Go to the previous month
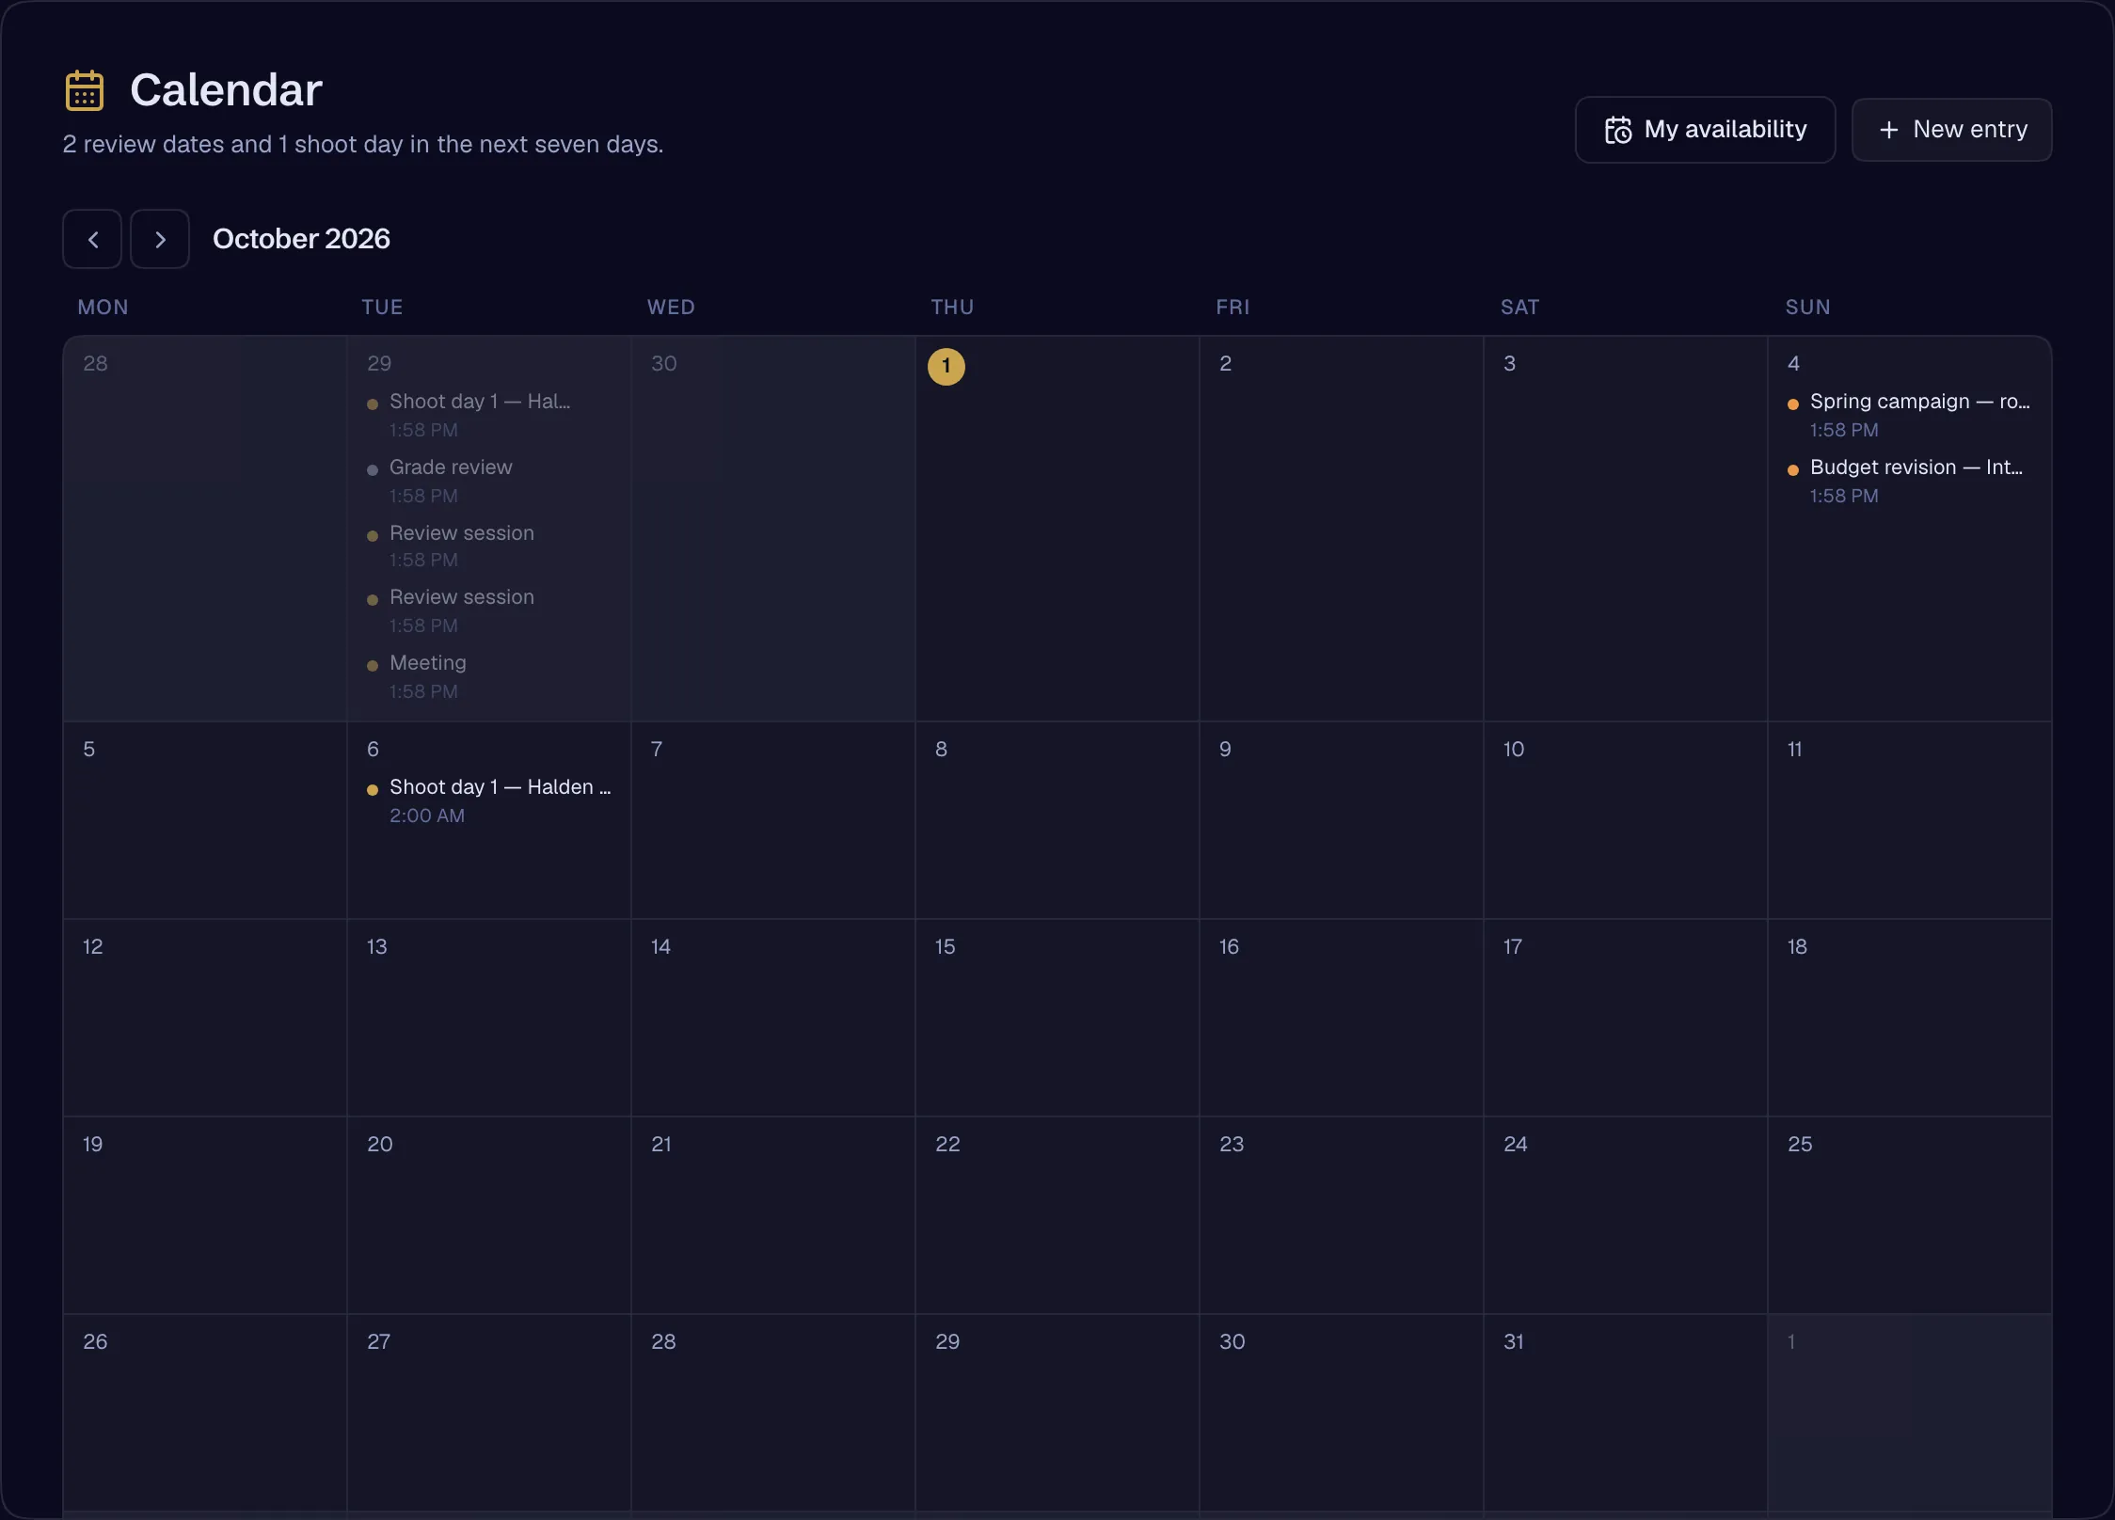2115x1520 pixels. coord(92,239)
